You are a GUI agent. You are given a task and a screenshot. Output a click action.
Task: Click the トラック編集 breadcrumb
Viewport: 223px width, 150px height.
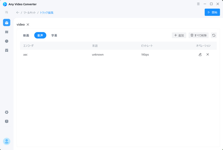pyautogui.click(x=47, y=13)
